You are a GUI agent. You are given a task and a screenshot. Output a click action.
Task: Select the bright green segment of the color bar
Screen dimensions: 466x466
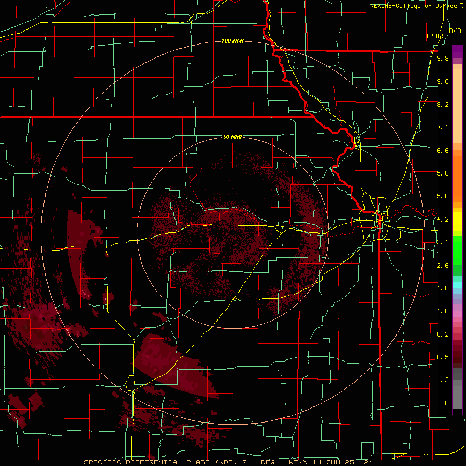click(x=457, y=250)
